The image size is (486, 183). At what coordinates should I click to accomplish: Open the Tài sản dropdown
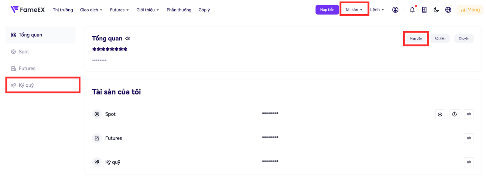point(354,10)
